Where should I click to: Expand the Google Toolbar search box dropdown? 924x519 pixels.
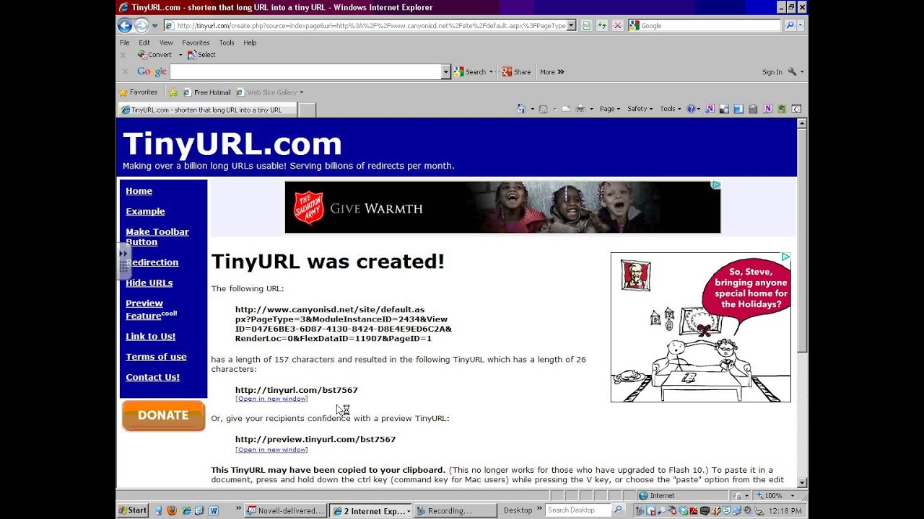tap(446, 71)
